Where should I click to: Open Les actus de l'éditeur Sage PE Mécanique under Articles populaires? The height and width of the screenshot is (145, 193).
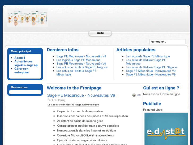[x=146, y=62]
